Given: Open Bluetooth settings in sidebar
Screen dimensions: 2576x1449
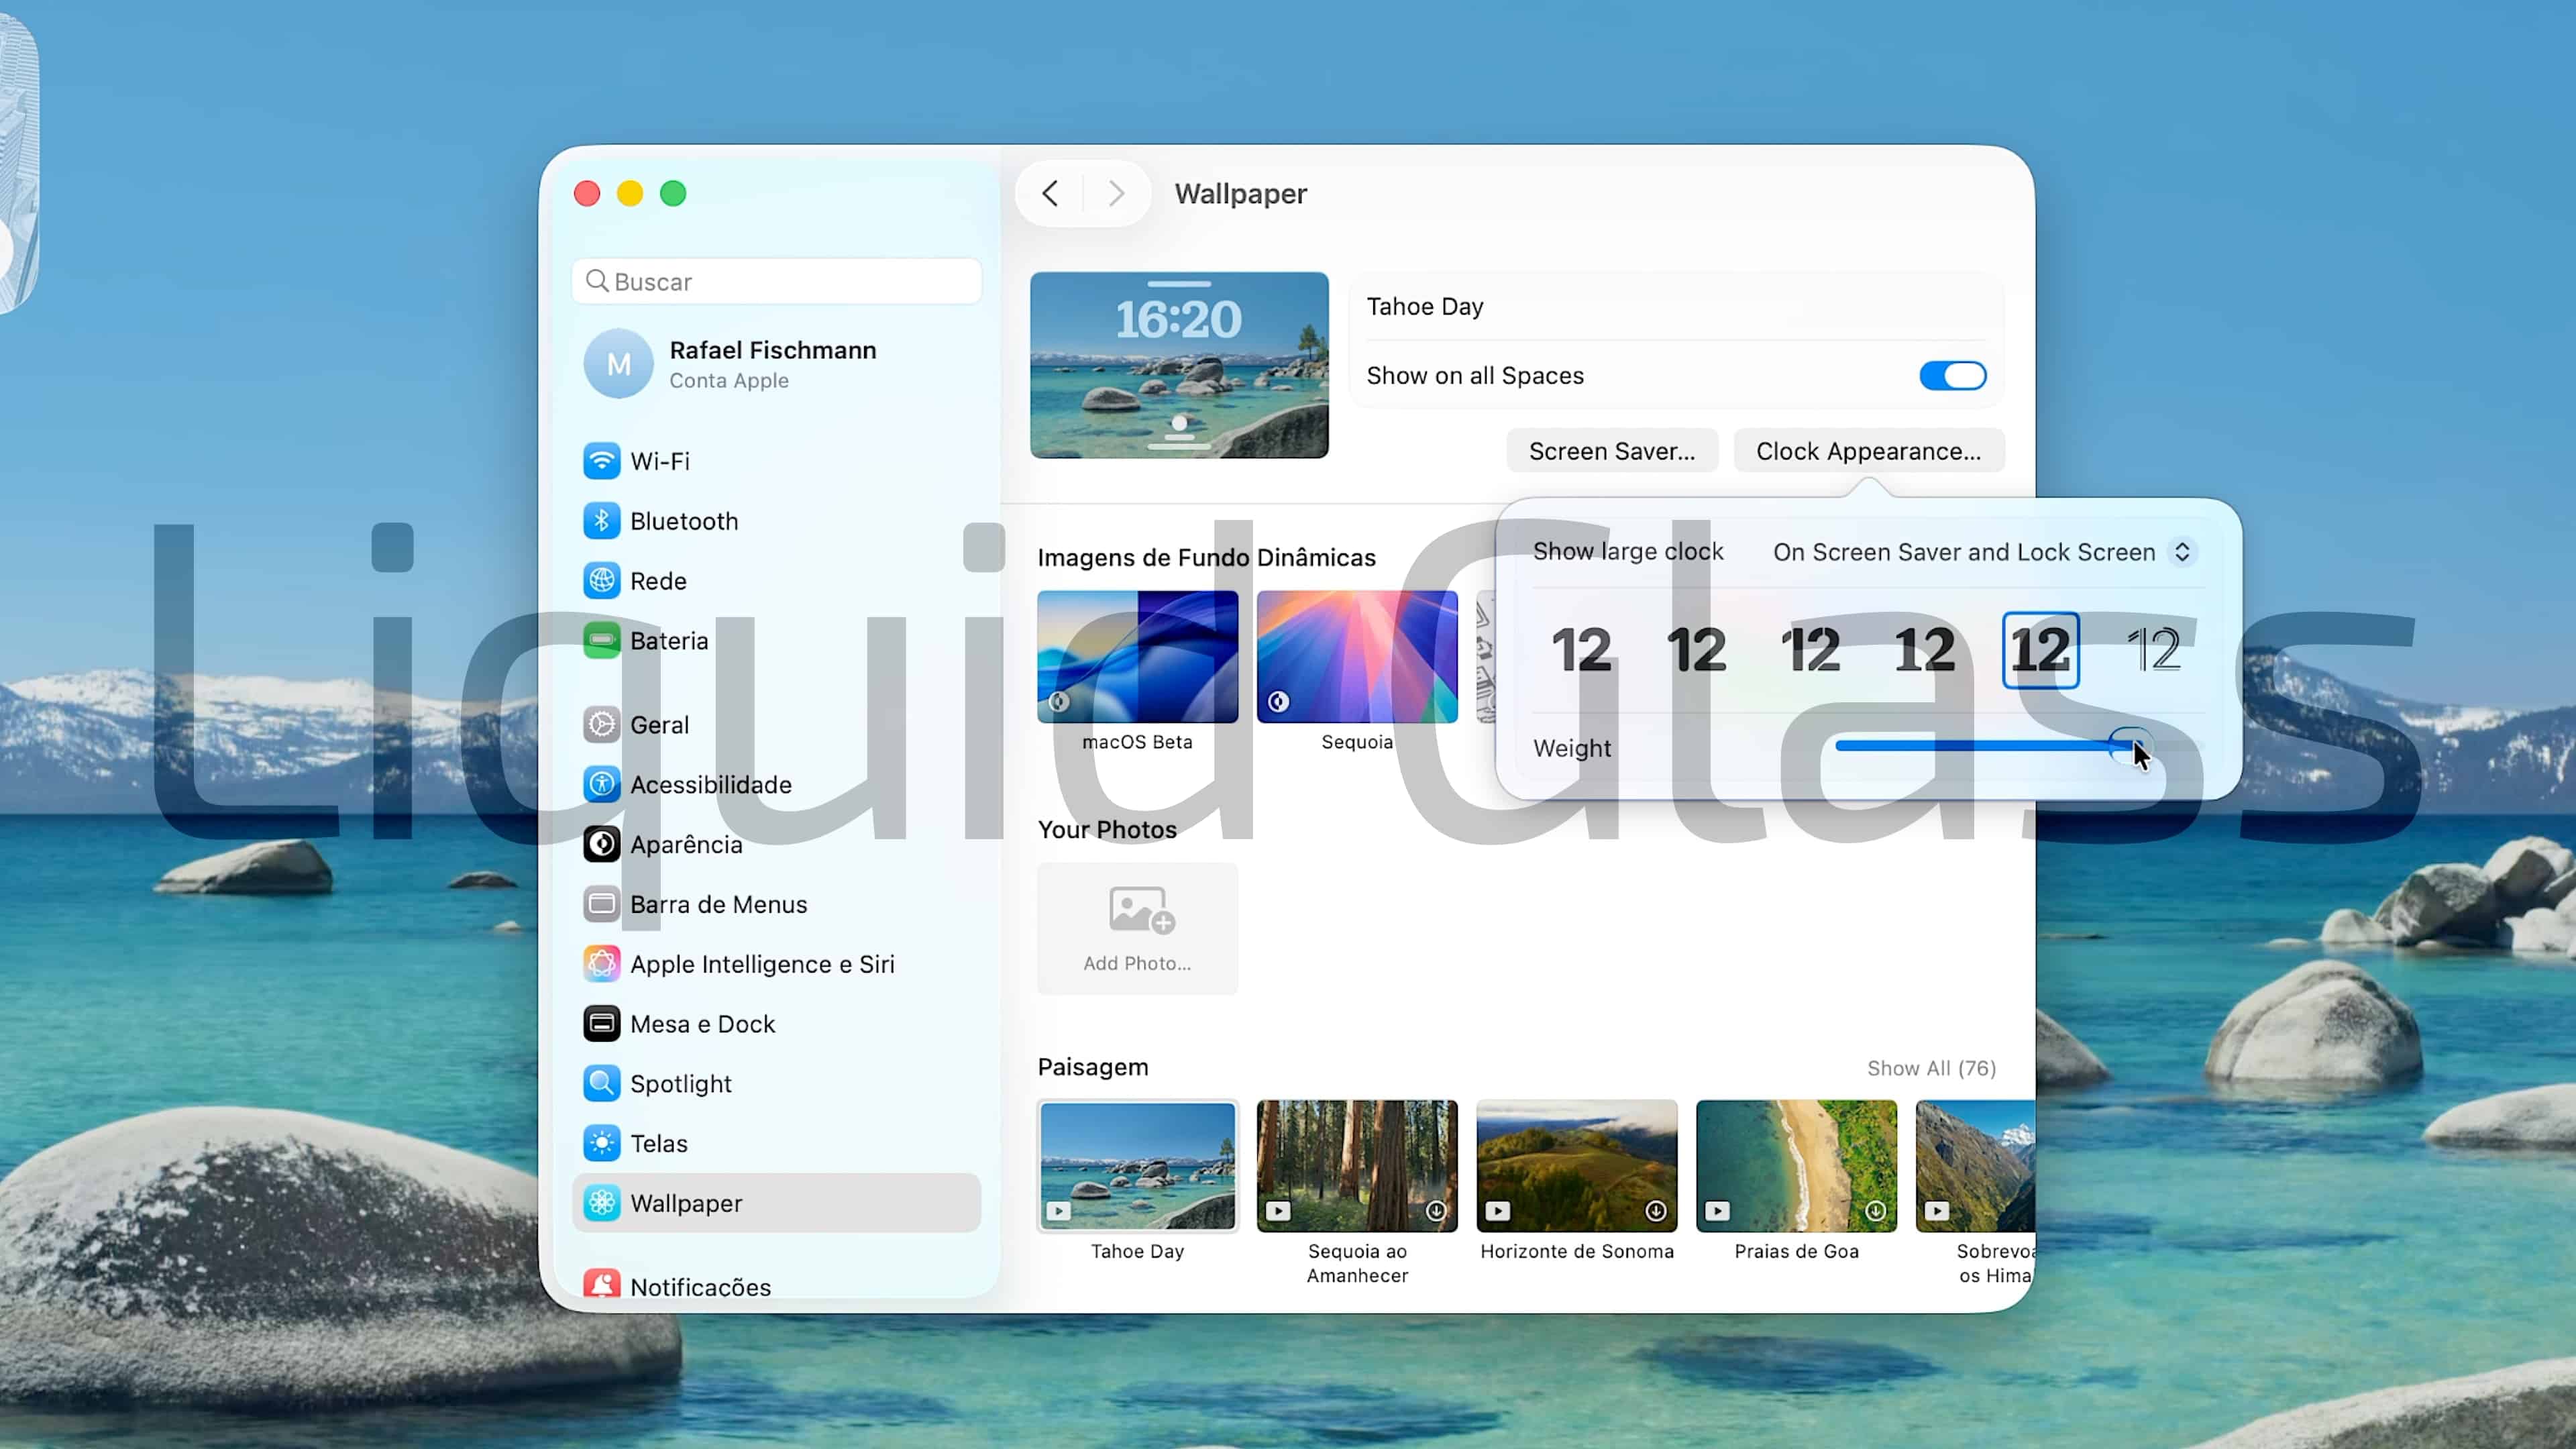Looking at the screenshot, I should coord(776,521).
